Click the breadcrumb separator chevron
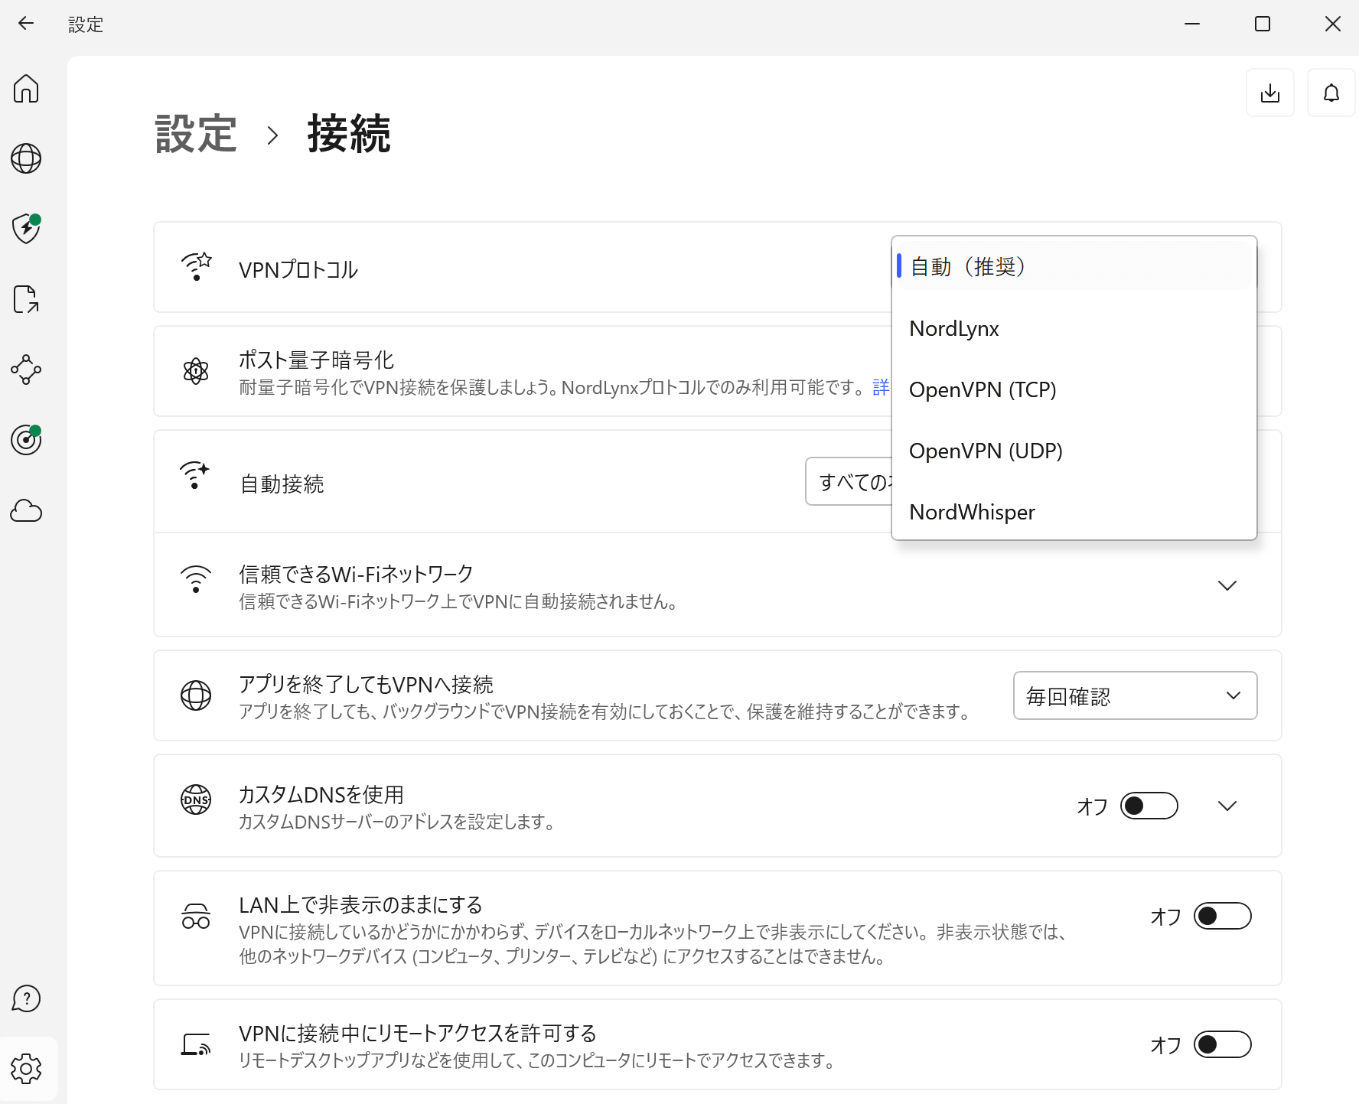Image resolution: width=1359 pixels, height=1104 pixels. point(272,135)
